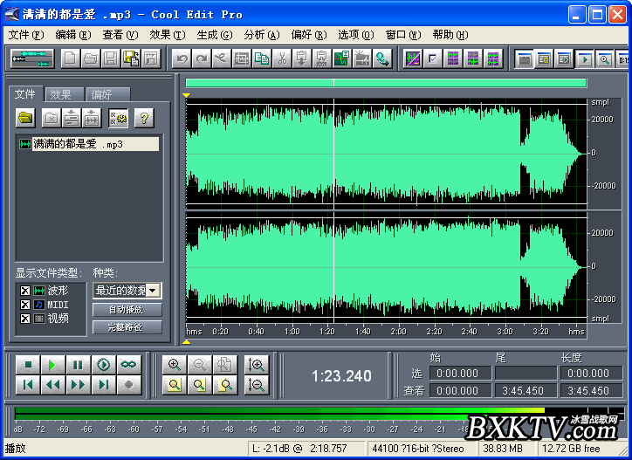Click the green overview bar above the waveform
632x460 pixels.
(386, 83)
